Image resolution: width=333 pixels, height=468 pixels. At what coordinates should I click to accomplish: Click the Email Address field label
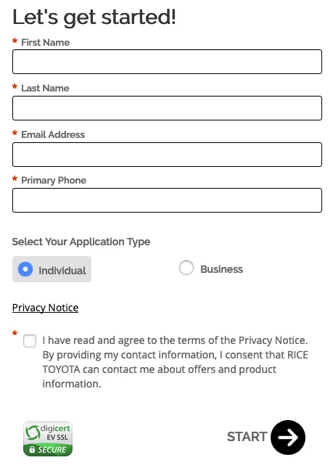(53, 135)
